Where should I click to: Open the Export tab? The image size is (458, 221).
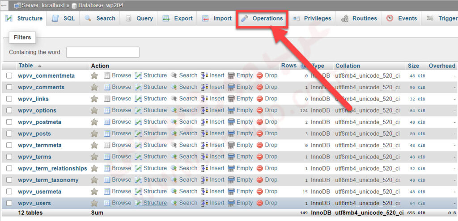click(178, 18)
